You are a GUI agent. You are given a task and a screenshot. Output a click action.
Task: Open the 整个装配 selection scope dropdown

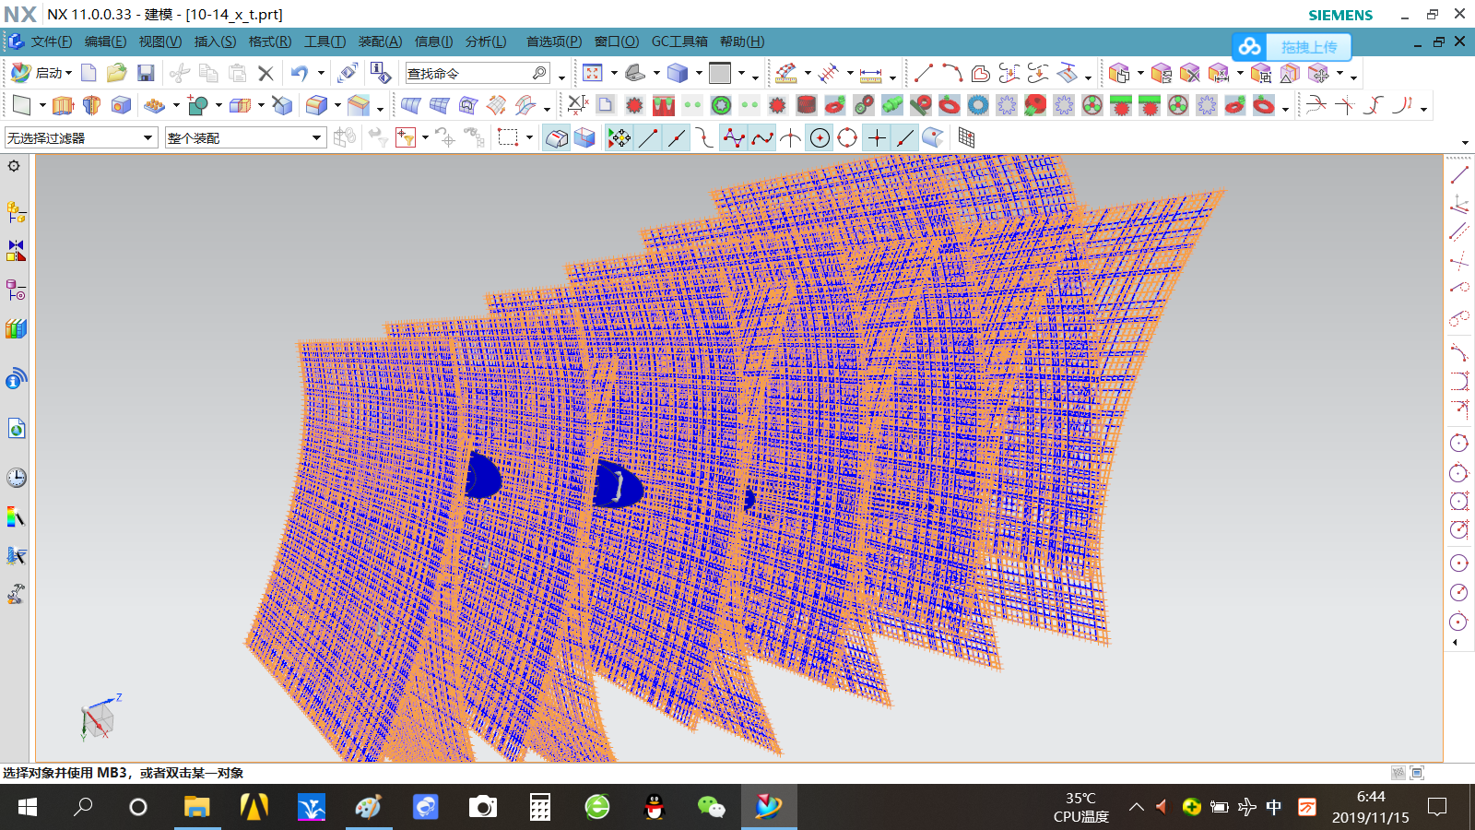point(245,137)
